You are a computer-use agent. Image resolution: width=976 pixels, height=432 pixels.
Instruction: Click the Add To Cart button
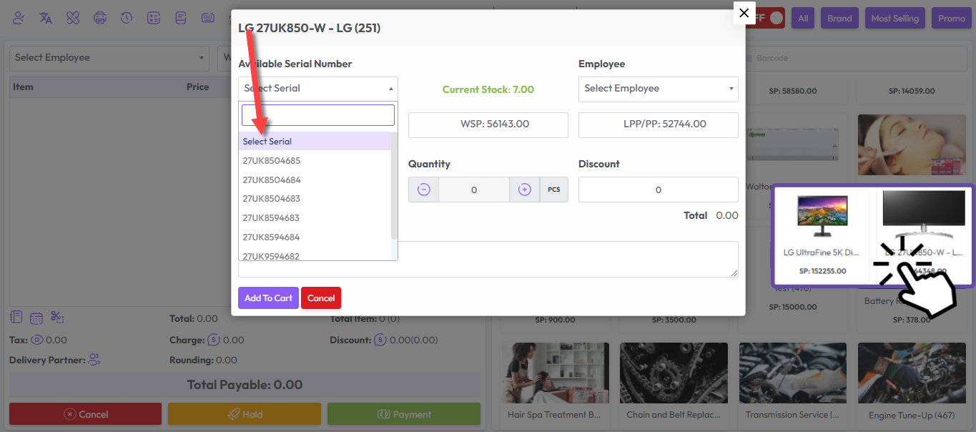[268, 298]
